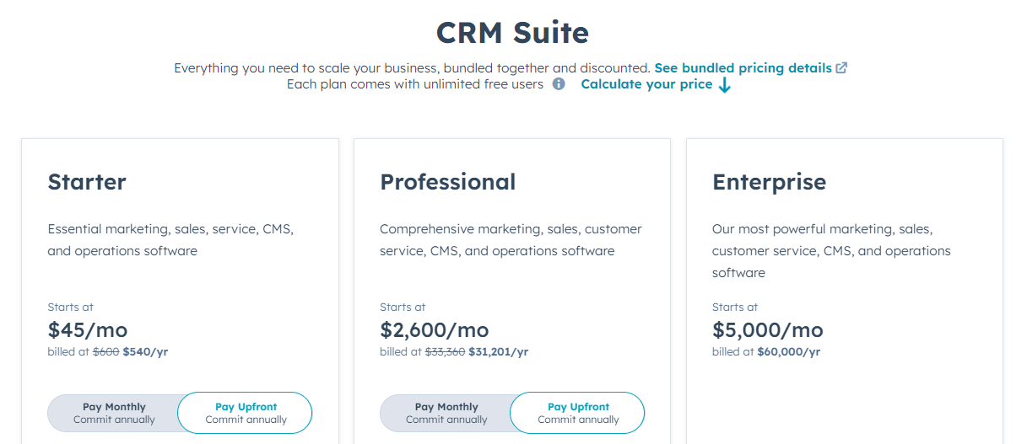Switch Professional plan to Pay Monthly
The height and width of the screenshot is (444, 1027).
click(446, 413)
